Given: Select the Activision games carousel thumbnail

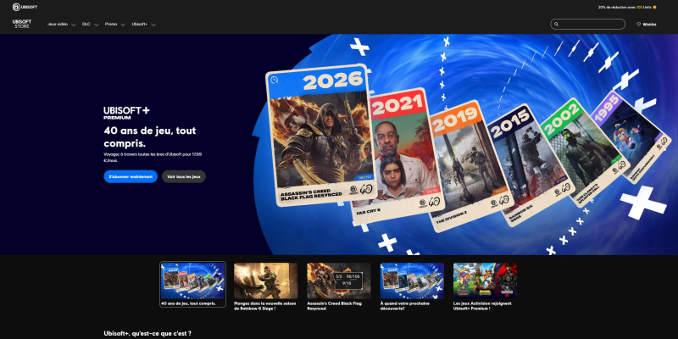Looking at the screenshot, I should pyautogui.click(x=485, y=281).
